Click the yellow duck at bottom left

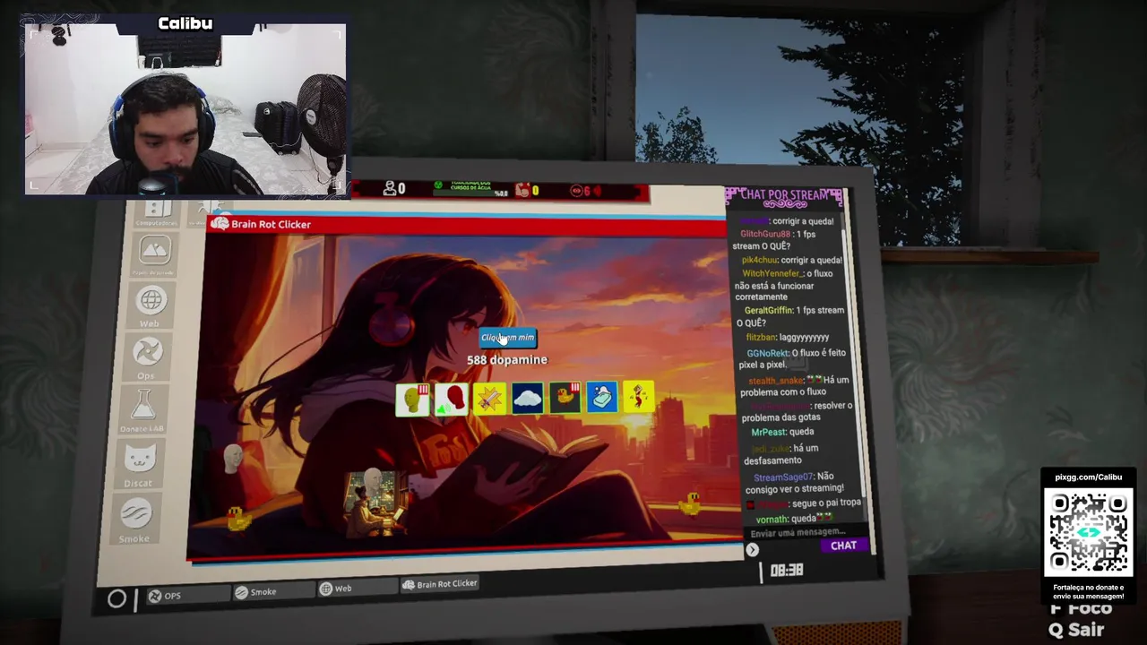click(237, 518)
